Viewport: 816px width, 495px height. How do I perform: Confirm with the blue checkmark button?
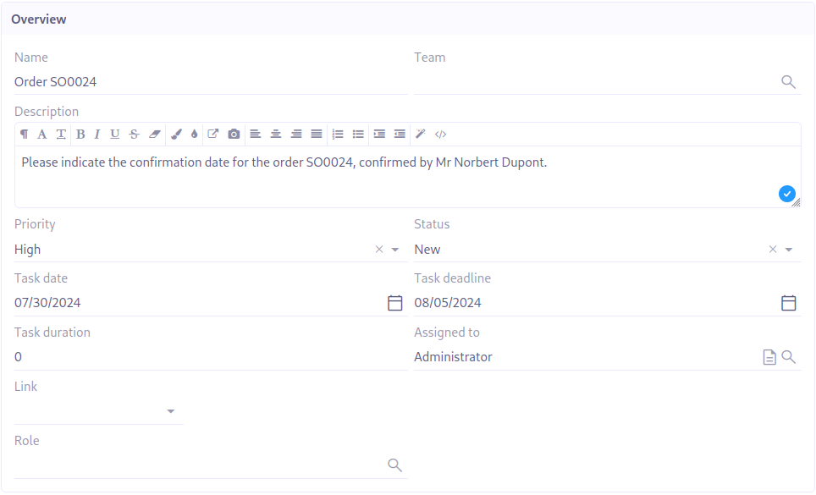point(786,194)
